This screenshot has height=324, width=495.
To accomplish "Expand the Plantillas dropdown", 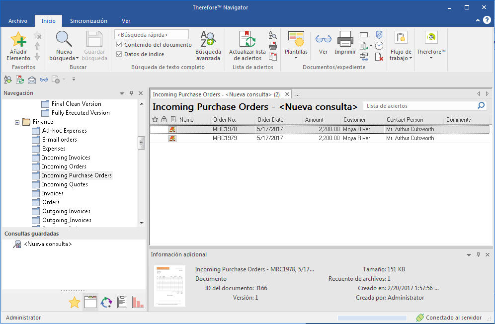I will 296,58.
